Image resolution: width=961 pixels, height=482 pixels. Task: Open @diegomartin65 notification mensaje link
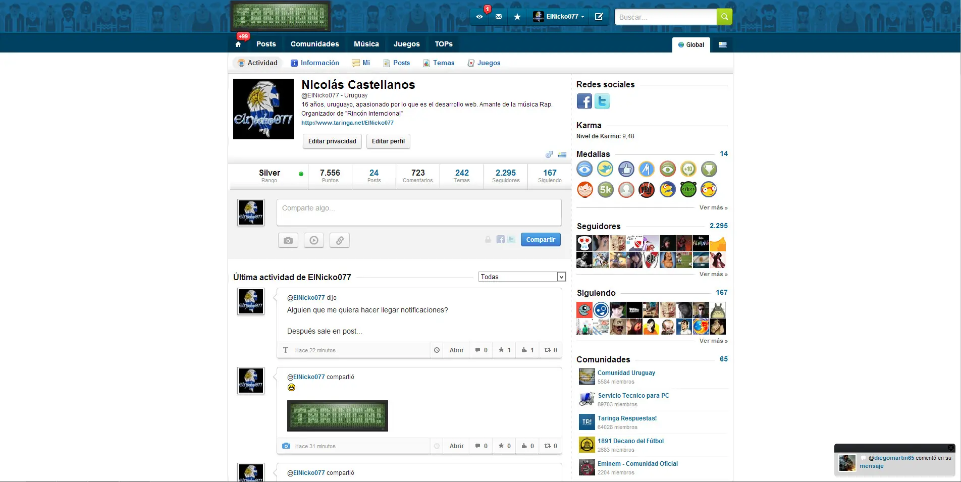[x=872, y=466]
